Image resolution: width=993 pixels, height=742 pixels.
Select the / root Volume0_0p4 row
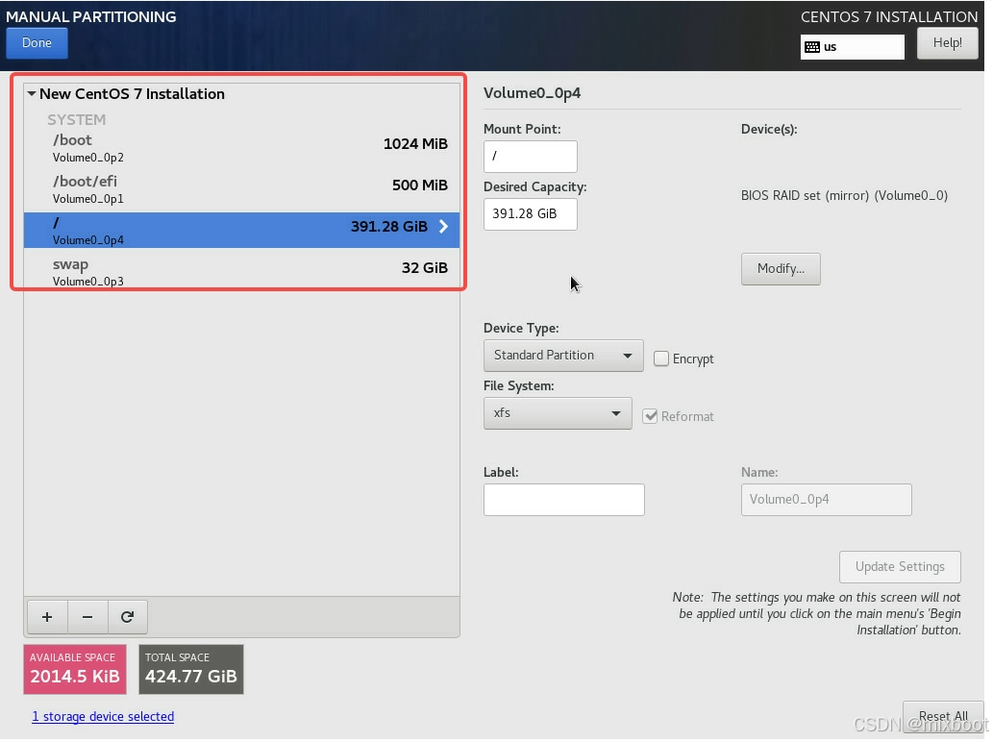(242, 231)
